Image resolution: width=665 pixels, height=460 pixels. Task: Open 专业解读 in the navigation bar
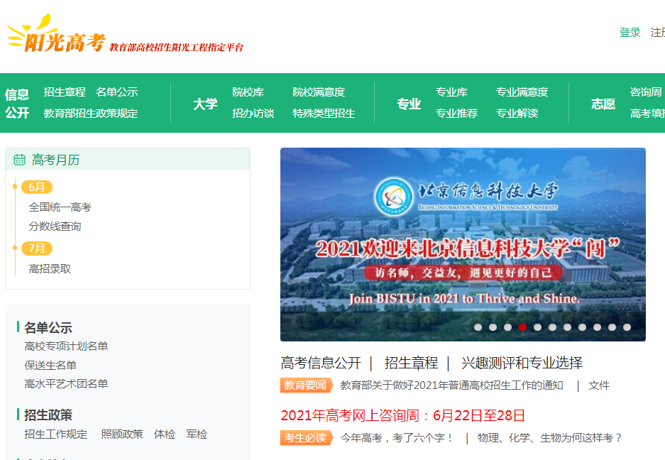[x=517, y=114]
